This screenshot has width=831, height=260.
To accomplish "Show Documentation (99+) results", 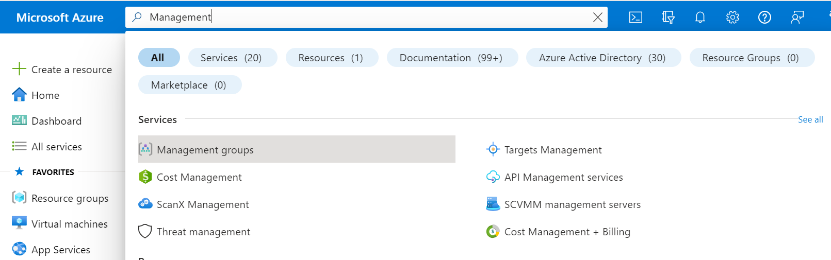I will (x=451, y=58).
